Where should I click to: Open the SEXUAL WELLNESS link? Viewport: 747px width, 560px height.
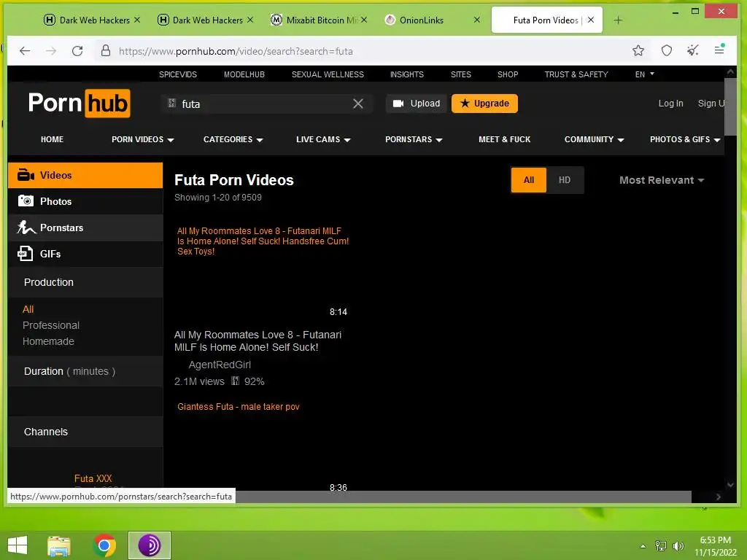tap(328, 74)
